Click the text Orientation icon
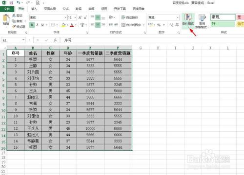Viewport: 244px width, 175px height. pyautogui.click(x=111, y=17)
